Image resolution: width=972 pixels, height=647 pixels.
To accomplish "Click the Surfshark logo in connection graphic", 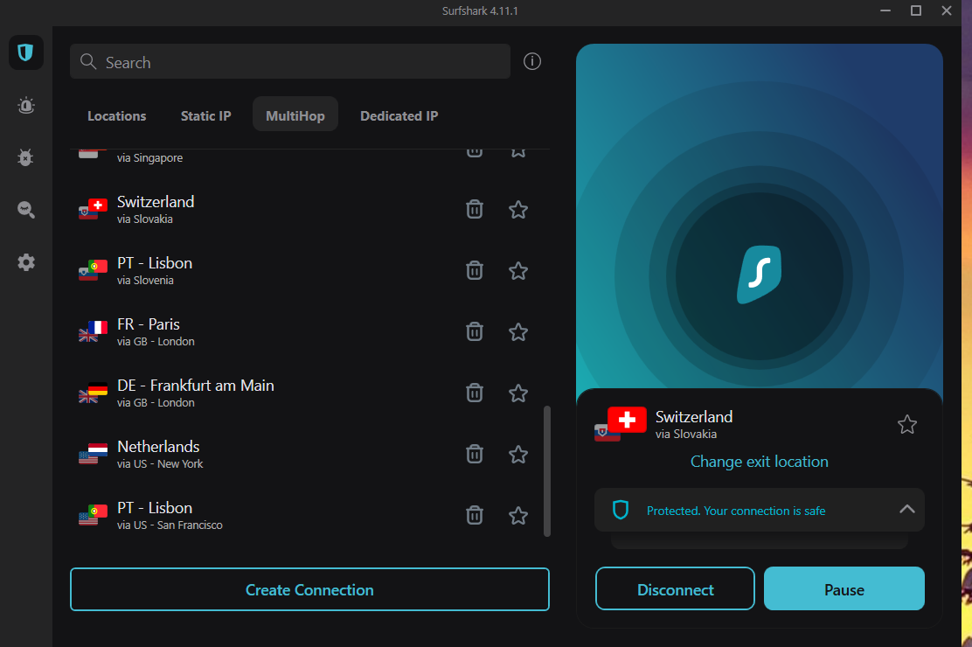I will pos(759,275).
